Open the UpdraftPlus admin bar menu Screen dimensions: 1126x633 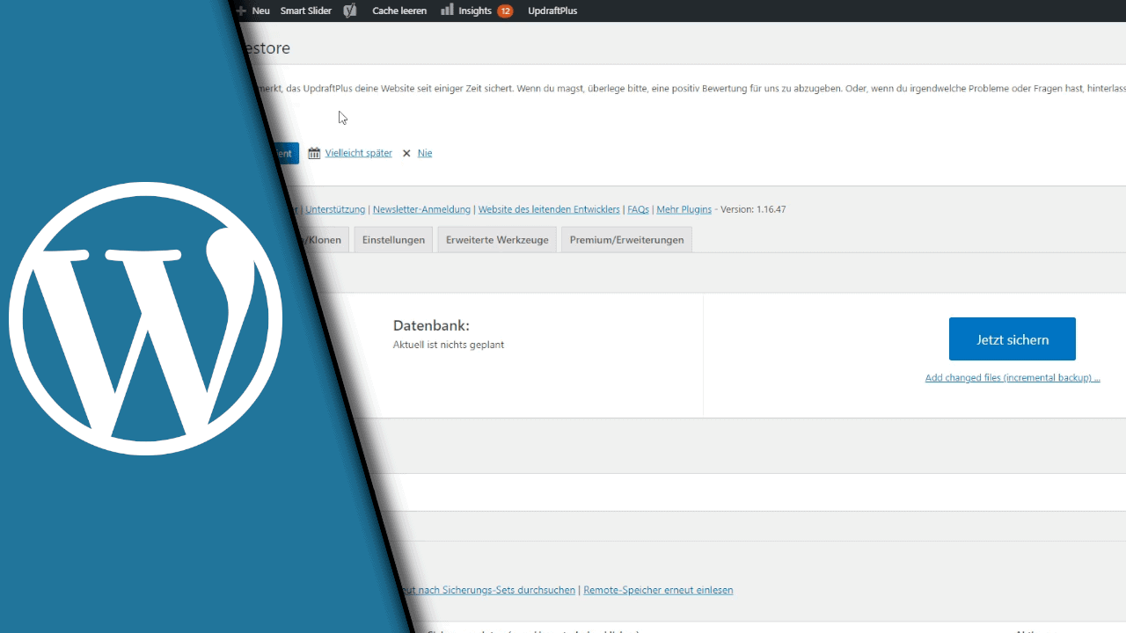552,11
